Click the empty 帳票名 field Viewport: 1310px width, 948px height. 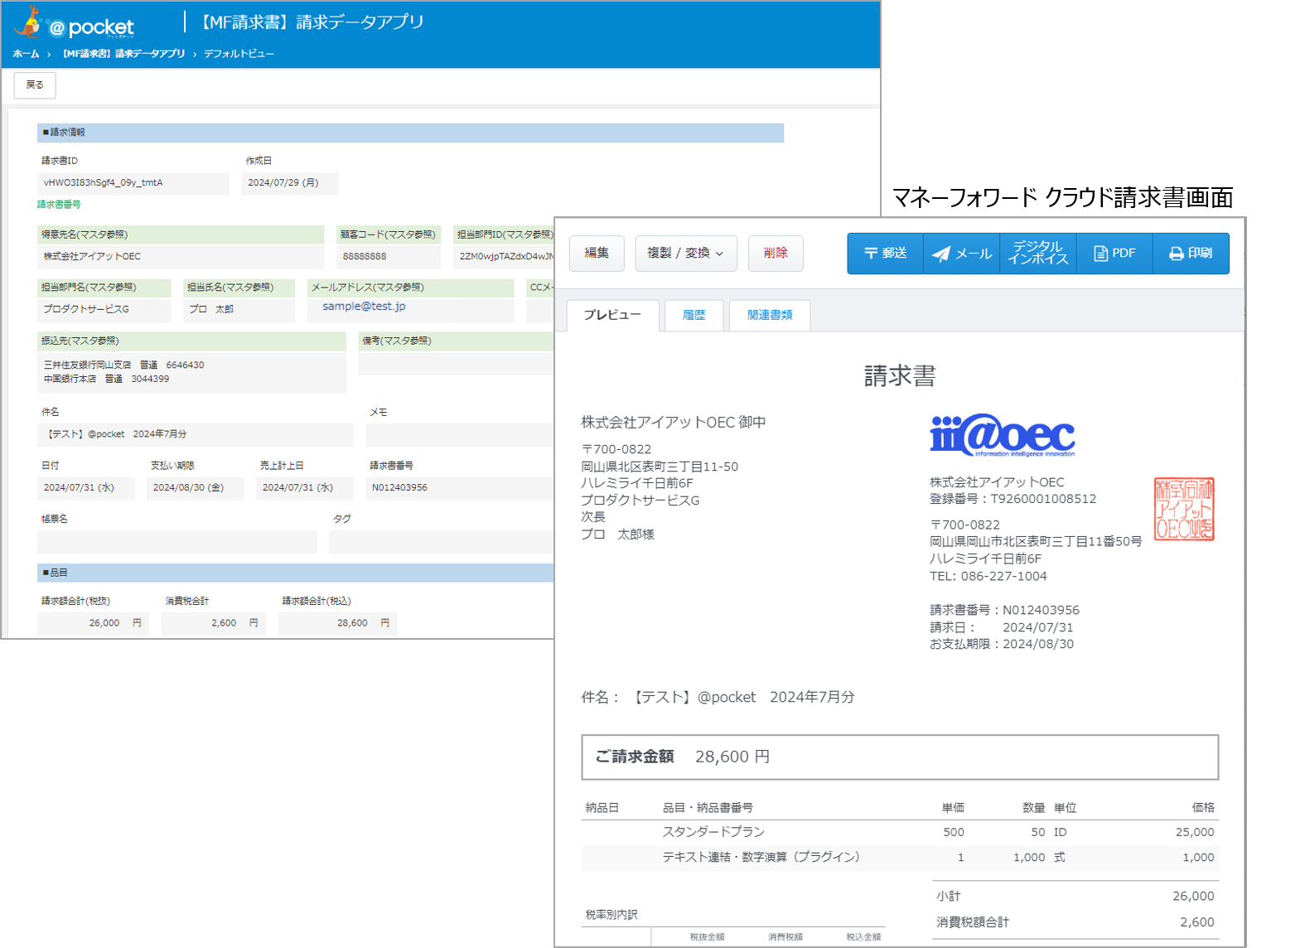tap(176, 542)
